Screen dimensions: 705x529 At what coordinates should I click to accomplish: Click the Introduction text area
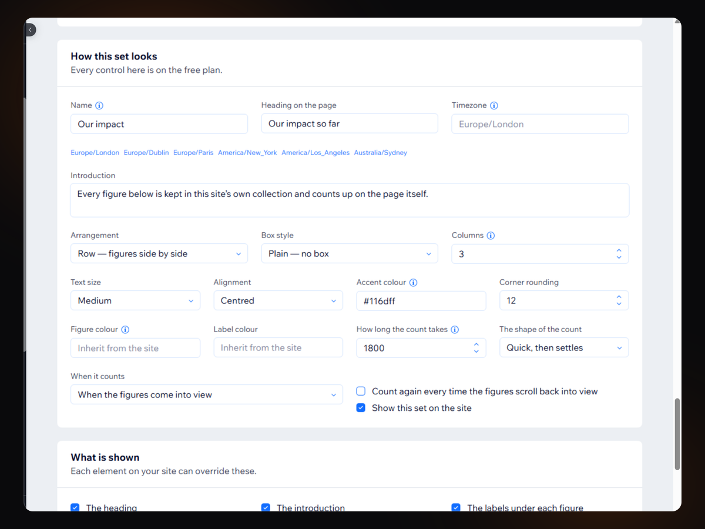pos(350,200)
